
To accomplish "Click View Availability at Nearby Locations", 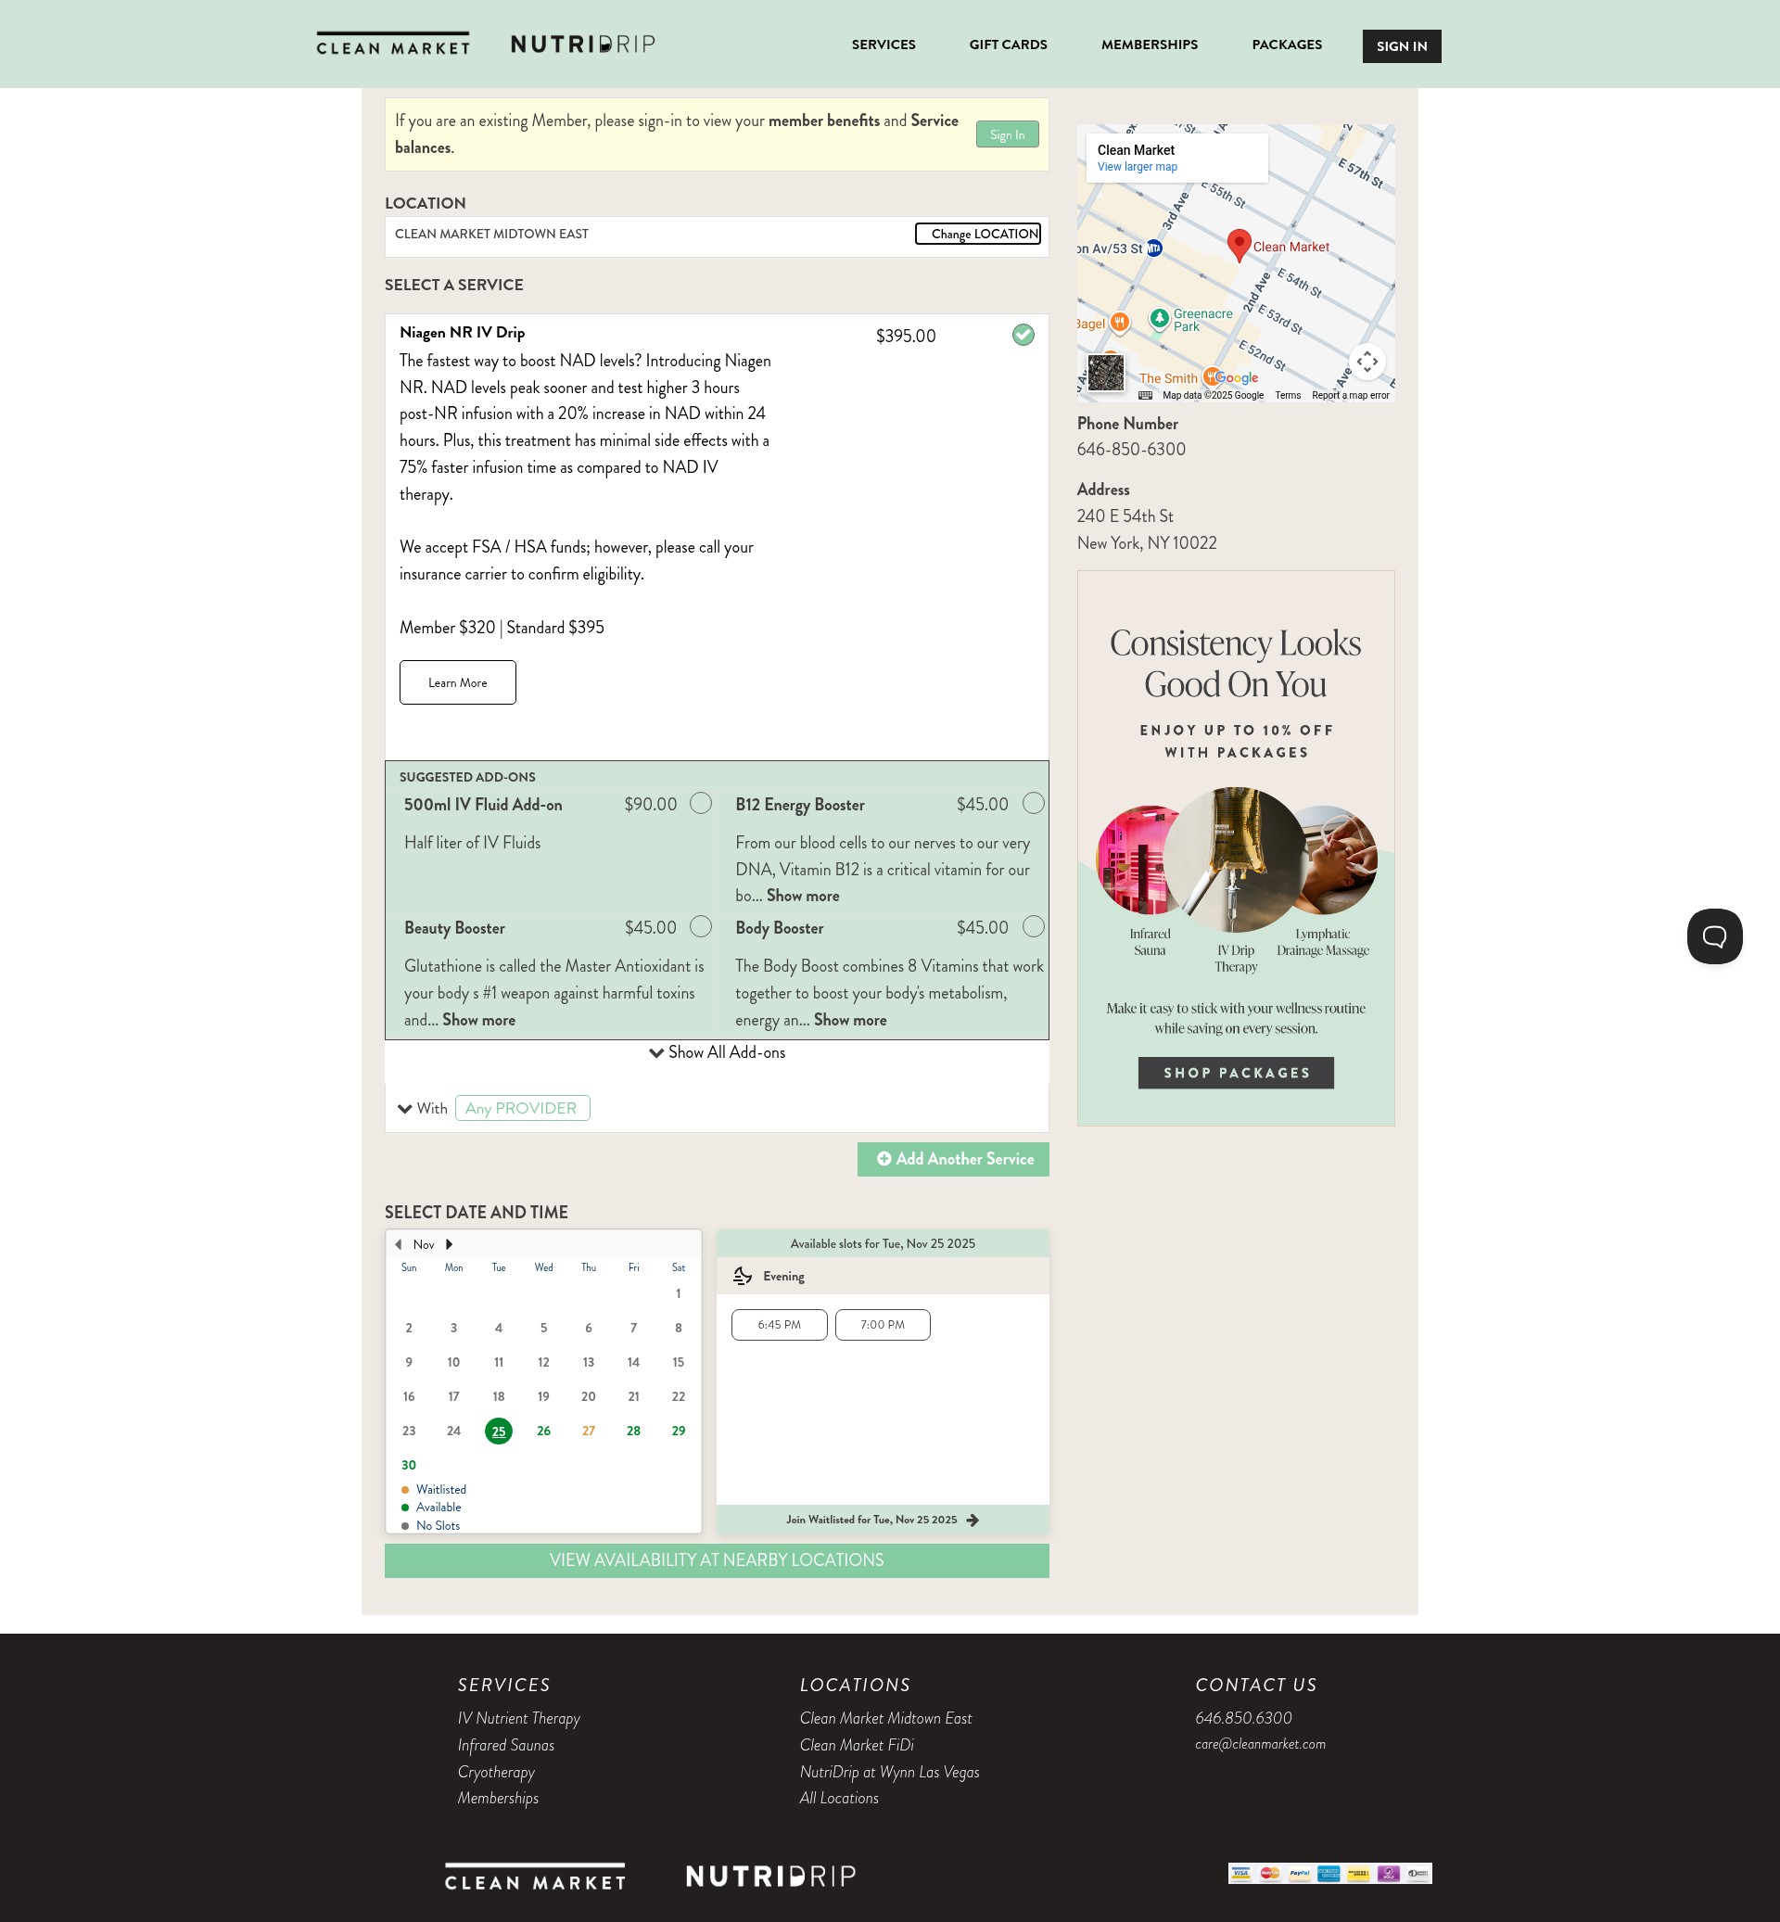I will 717,1560.
